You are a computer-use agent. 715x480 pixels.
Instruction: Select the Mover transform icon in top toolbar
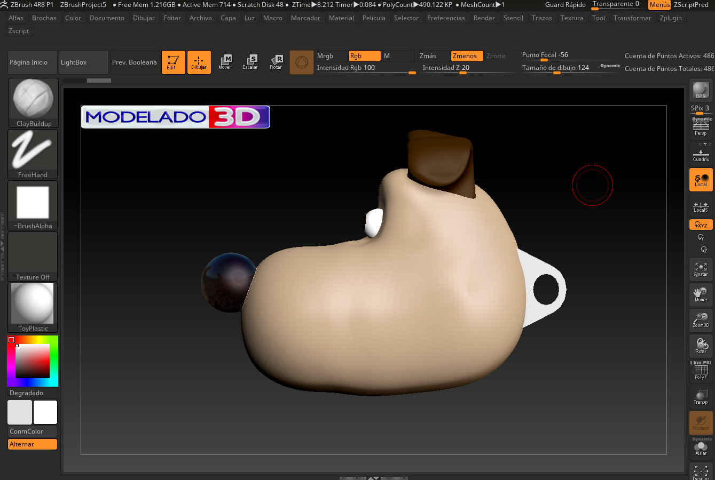[225, 62]
